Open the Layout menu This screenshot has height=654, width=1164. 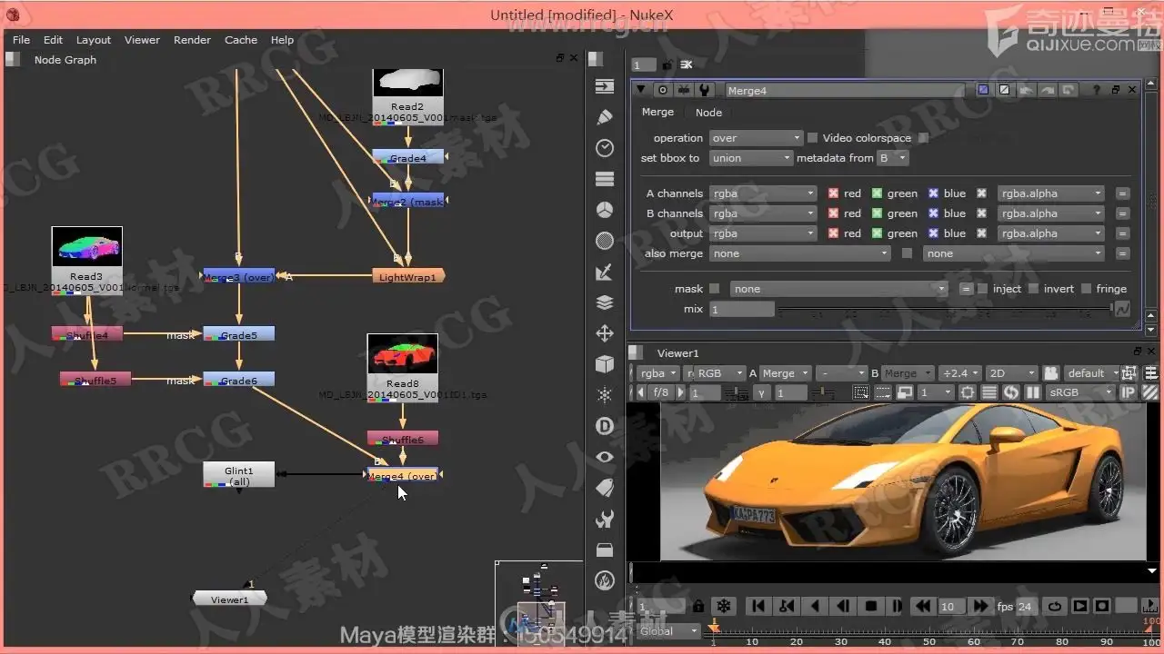[x=94, y=40]
